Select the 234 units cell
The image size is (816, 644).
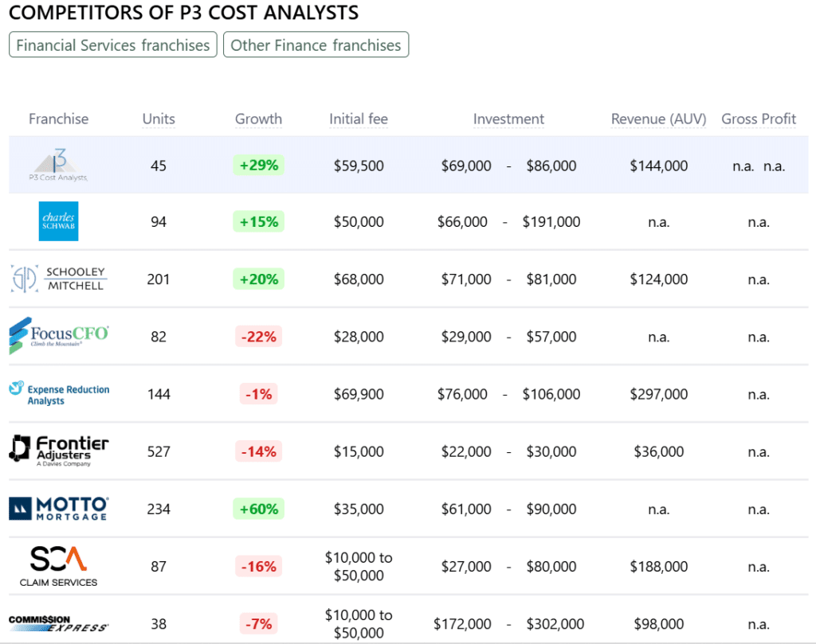pos(159,509)
